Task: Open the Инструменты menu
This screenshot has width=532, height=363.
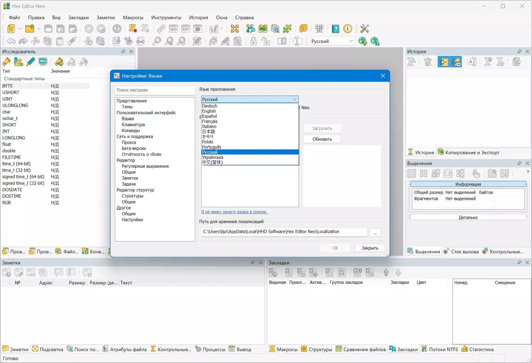Action: (166, 17)
